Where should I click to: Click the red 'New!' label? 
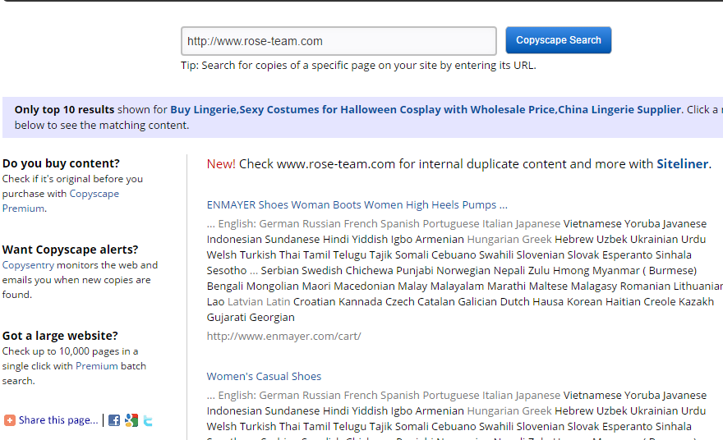pyautogui.click(x=221, y=164)
